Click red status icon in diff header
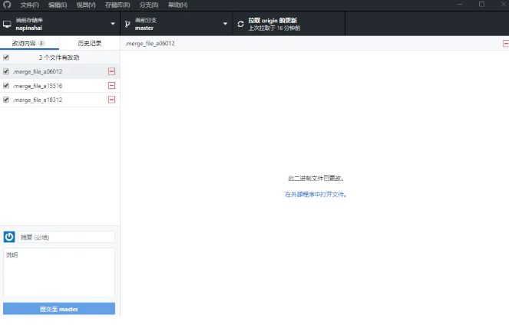The height and width of the screenshot is (335, 509). 504,44
